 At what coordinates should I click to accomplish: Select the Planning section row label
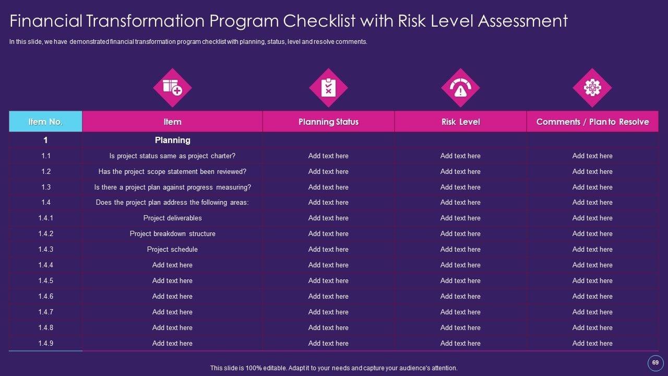tap(172, 140)
